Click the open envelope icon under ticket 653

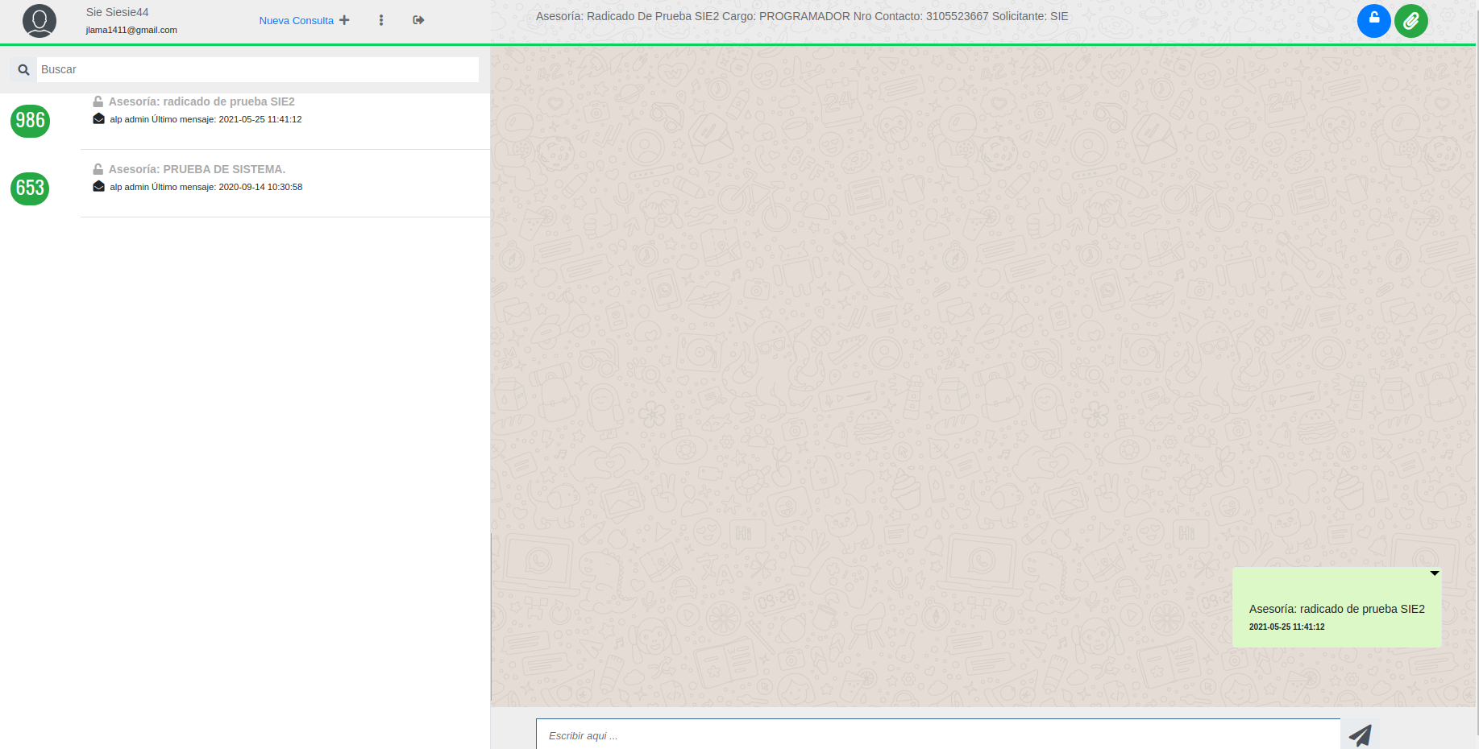point(98,187)
